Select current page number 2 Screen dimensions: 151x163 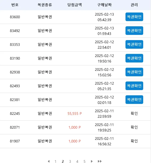63,161
